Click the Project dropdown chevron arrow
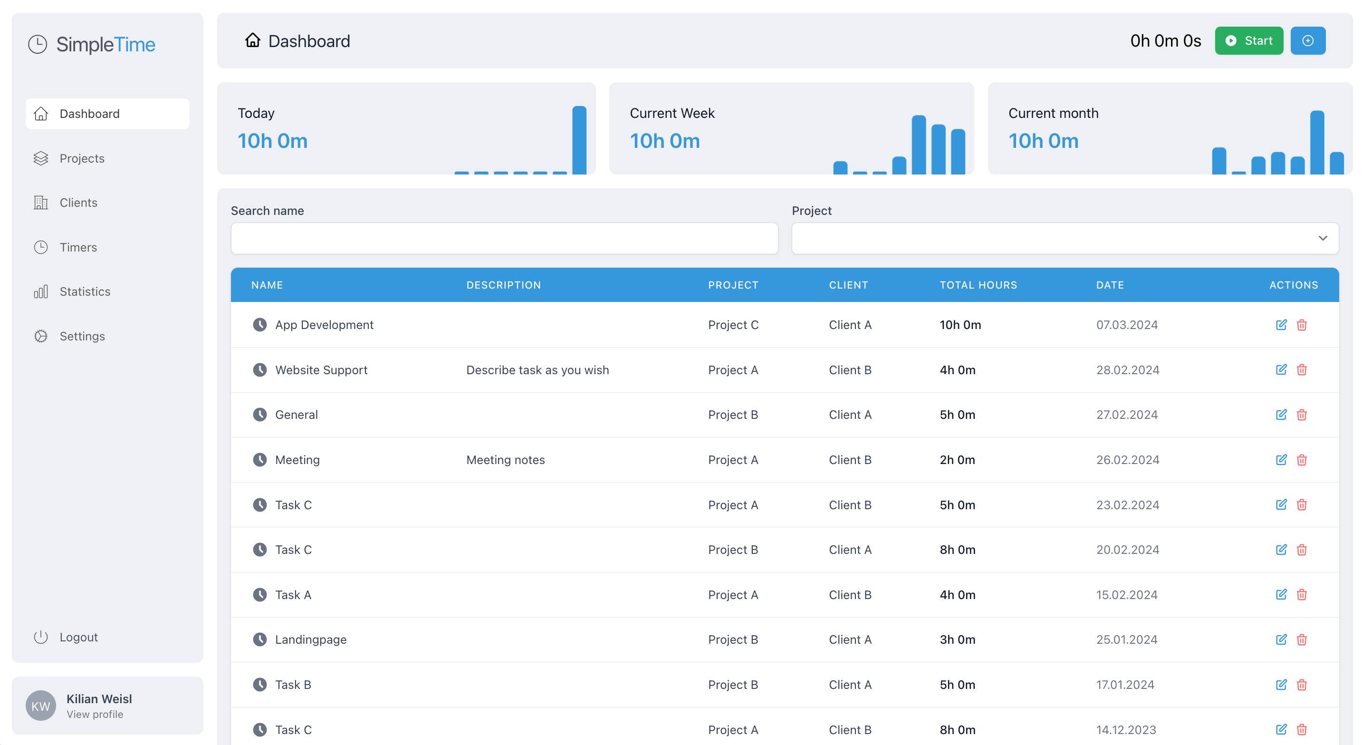The height and width of the screenshot is (745, 1362). click(1323, 238)
